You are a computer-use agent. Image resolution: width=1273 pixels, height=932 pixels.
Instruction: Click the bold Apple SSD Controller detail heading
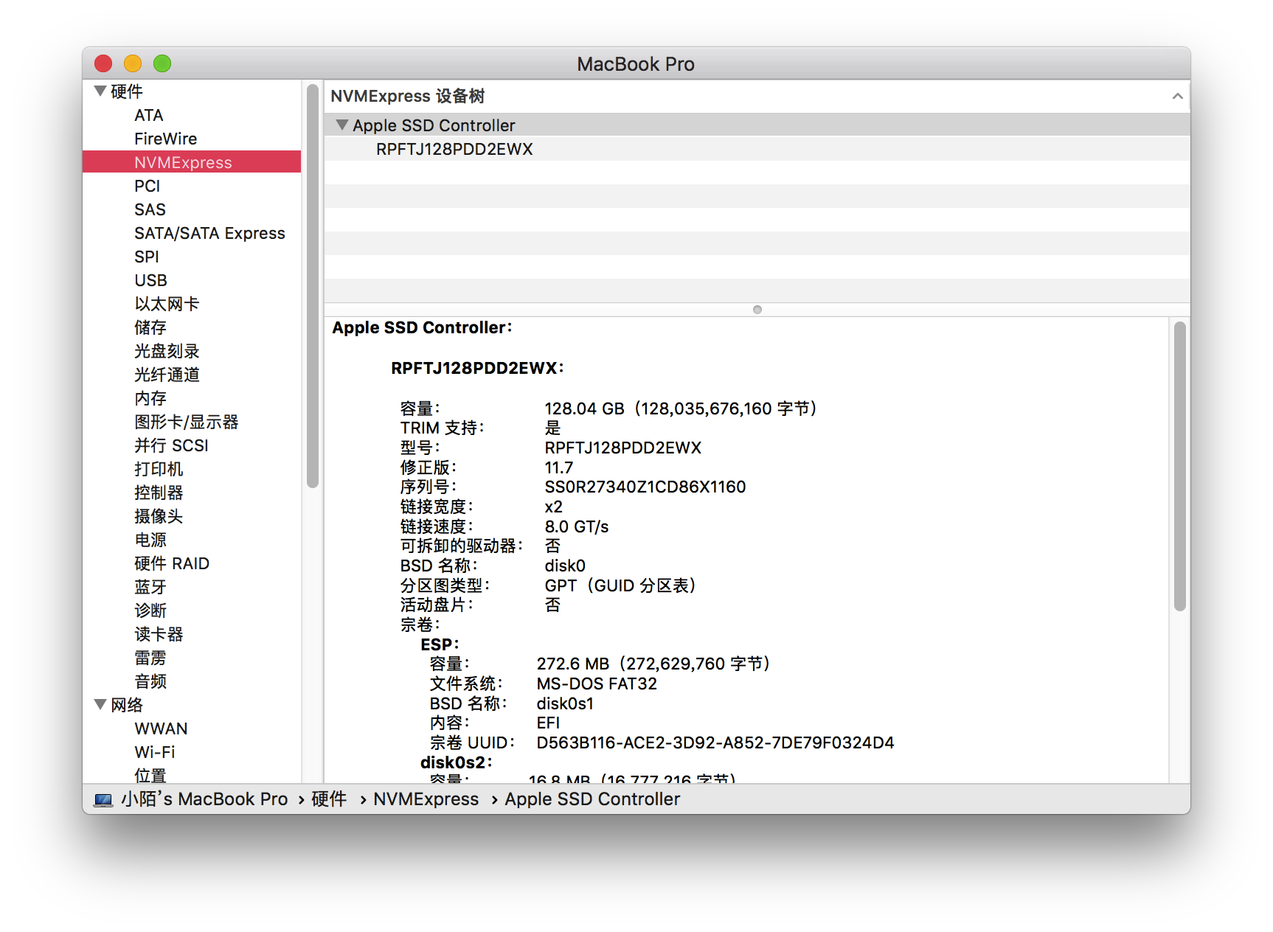[422, 328]
